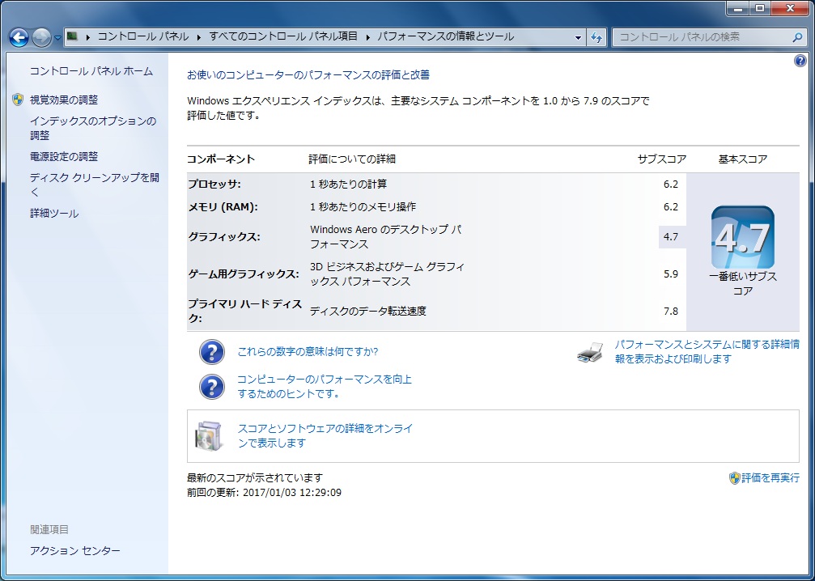This screenshot has height=581, width=815.
Task: Click the shield icon beside 視覚効果の調整
Action: (x=18, y=100)
